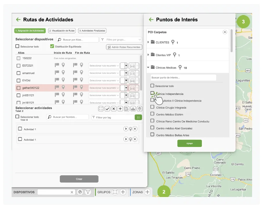The height and width of the screenshot is (208, 264).
Task: Click the Agregar button
Action: 190,143
